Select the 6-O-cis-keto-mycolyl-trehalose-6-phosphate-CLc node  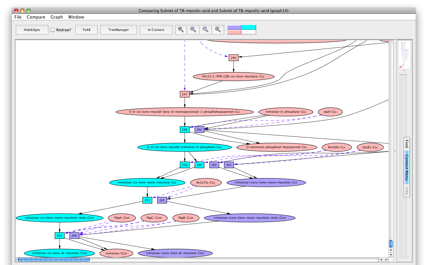[185, 147]
